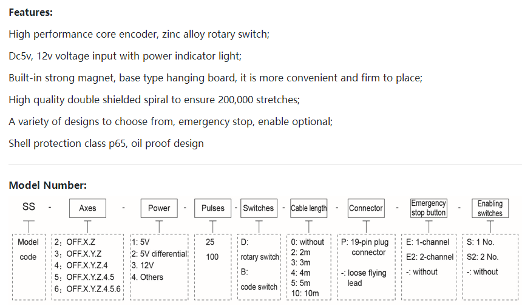The width and height of the screenshot is (522, 306).
Task: Click the S2: 2 No. option text
Action: (x=484, y=257)
